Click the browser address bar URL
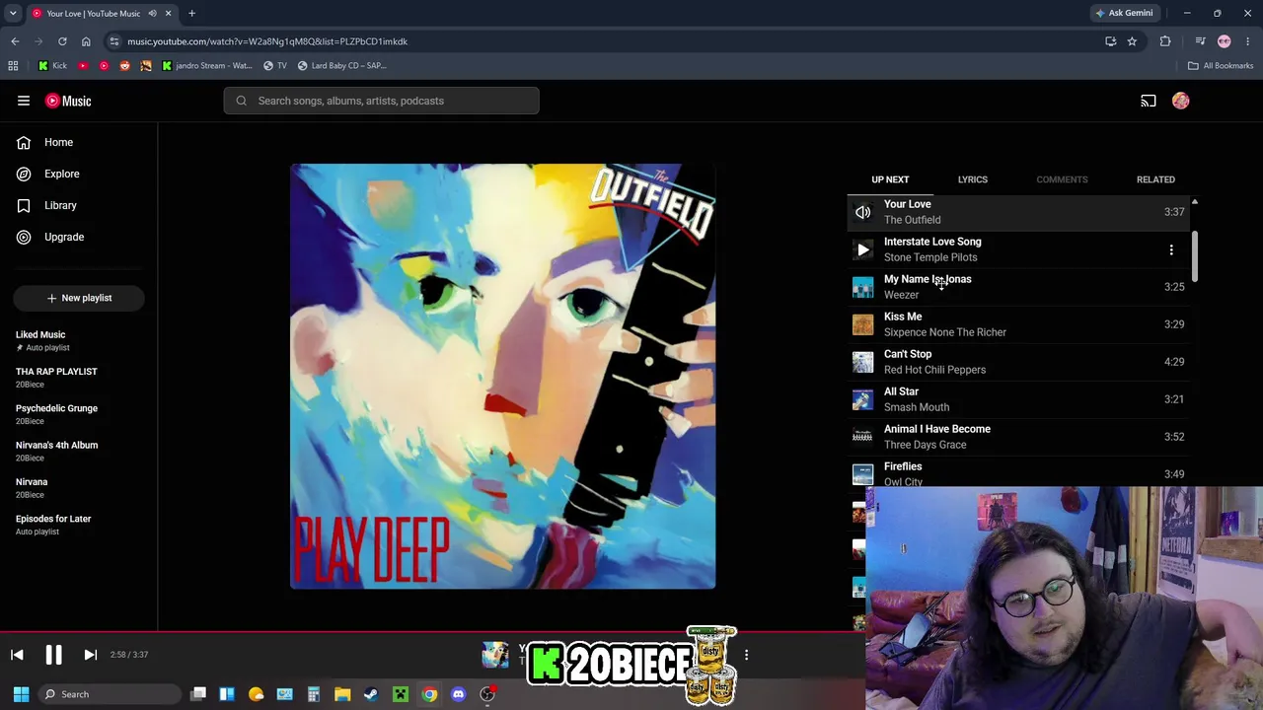 click(x=266, y=41)
